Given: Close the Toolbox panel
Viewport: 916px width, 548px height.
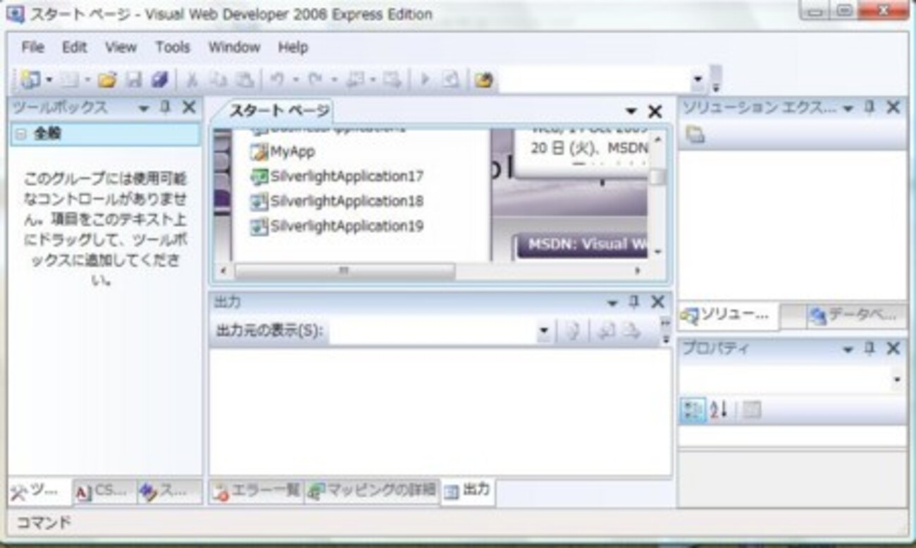Looking at the screenshot, I should [x=189, y=107].
